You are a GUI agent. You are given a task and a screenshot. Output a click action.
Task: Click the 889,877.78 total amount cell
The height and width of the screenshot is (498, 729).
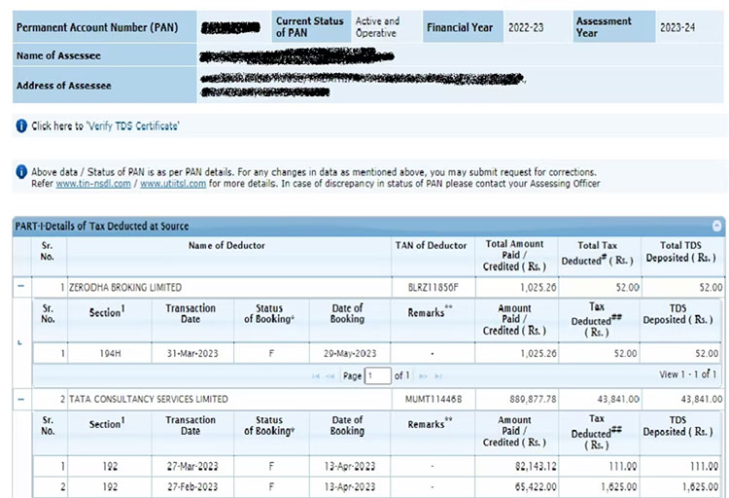click(x=516, y=400)
